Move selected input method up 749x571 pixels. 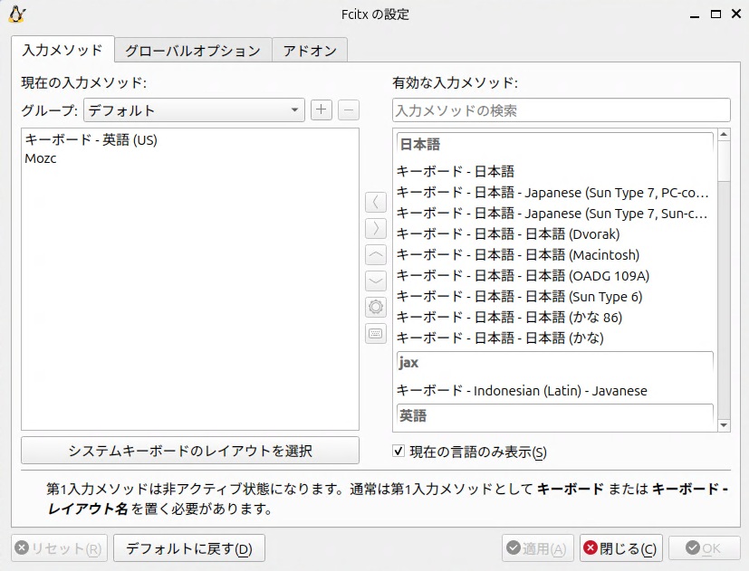(376, 254)
